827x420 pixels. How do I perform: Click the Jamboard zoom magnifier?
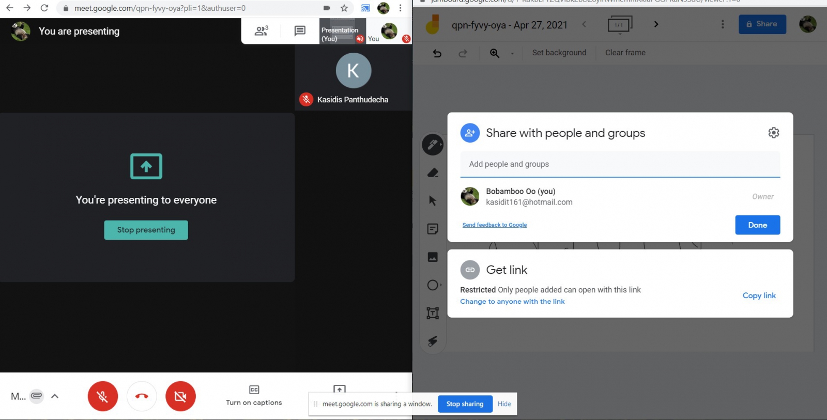[495, 53]
